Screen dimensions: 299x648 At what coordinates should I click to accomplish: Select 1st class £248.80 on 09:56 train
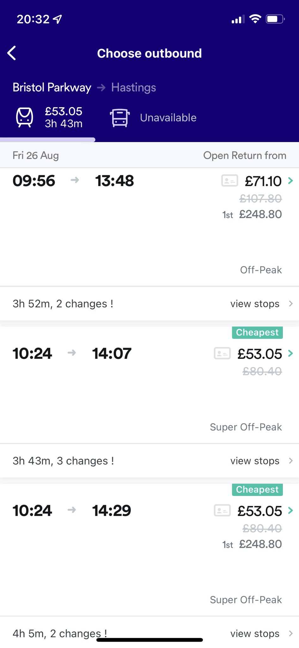260,215
